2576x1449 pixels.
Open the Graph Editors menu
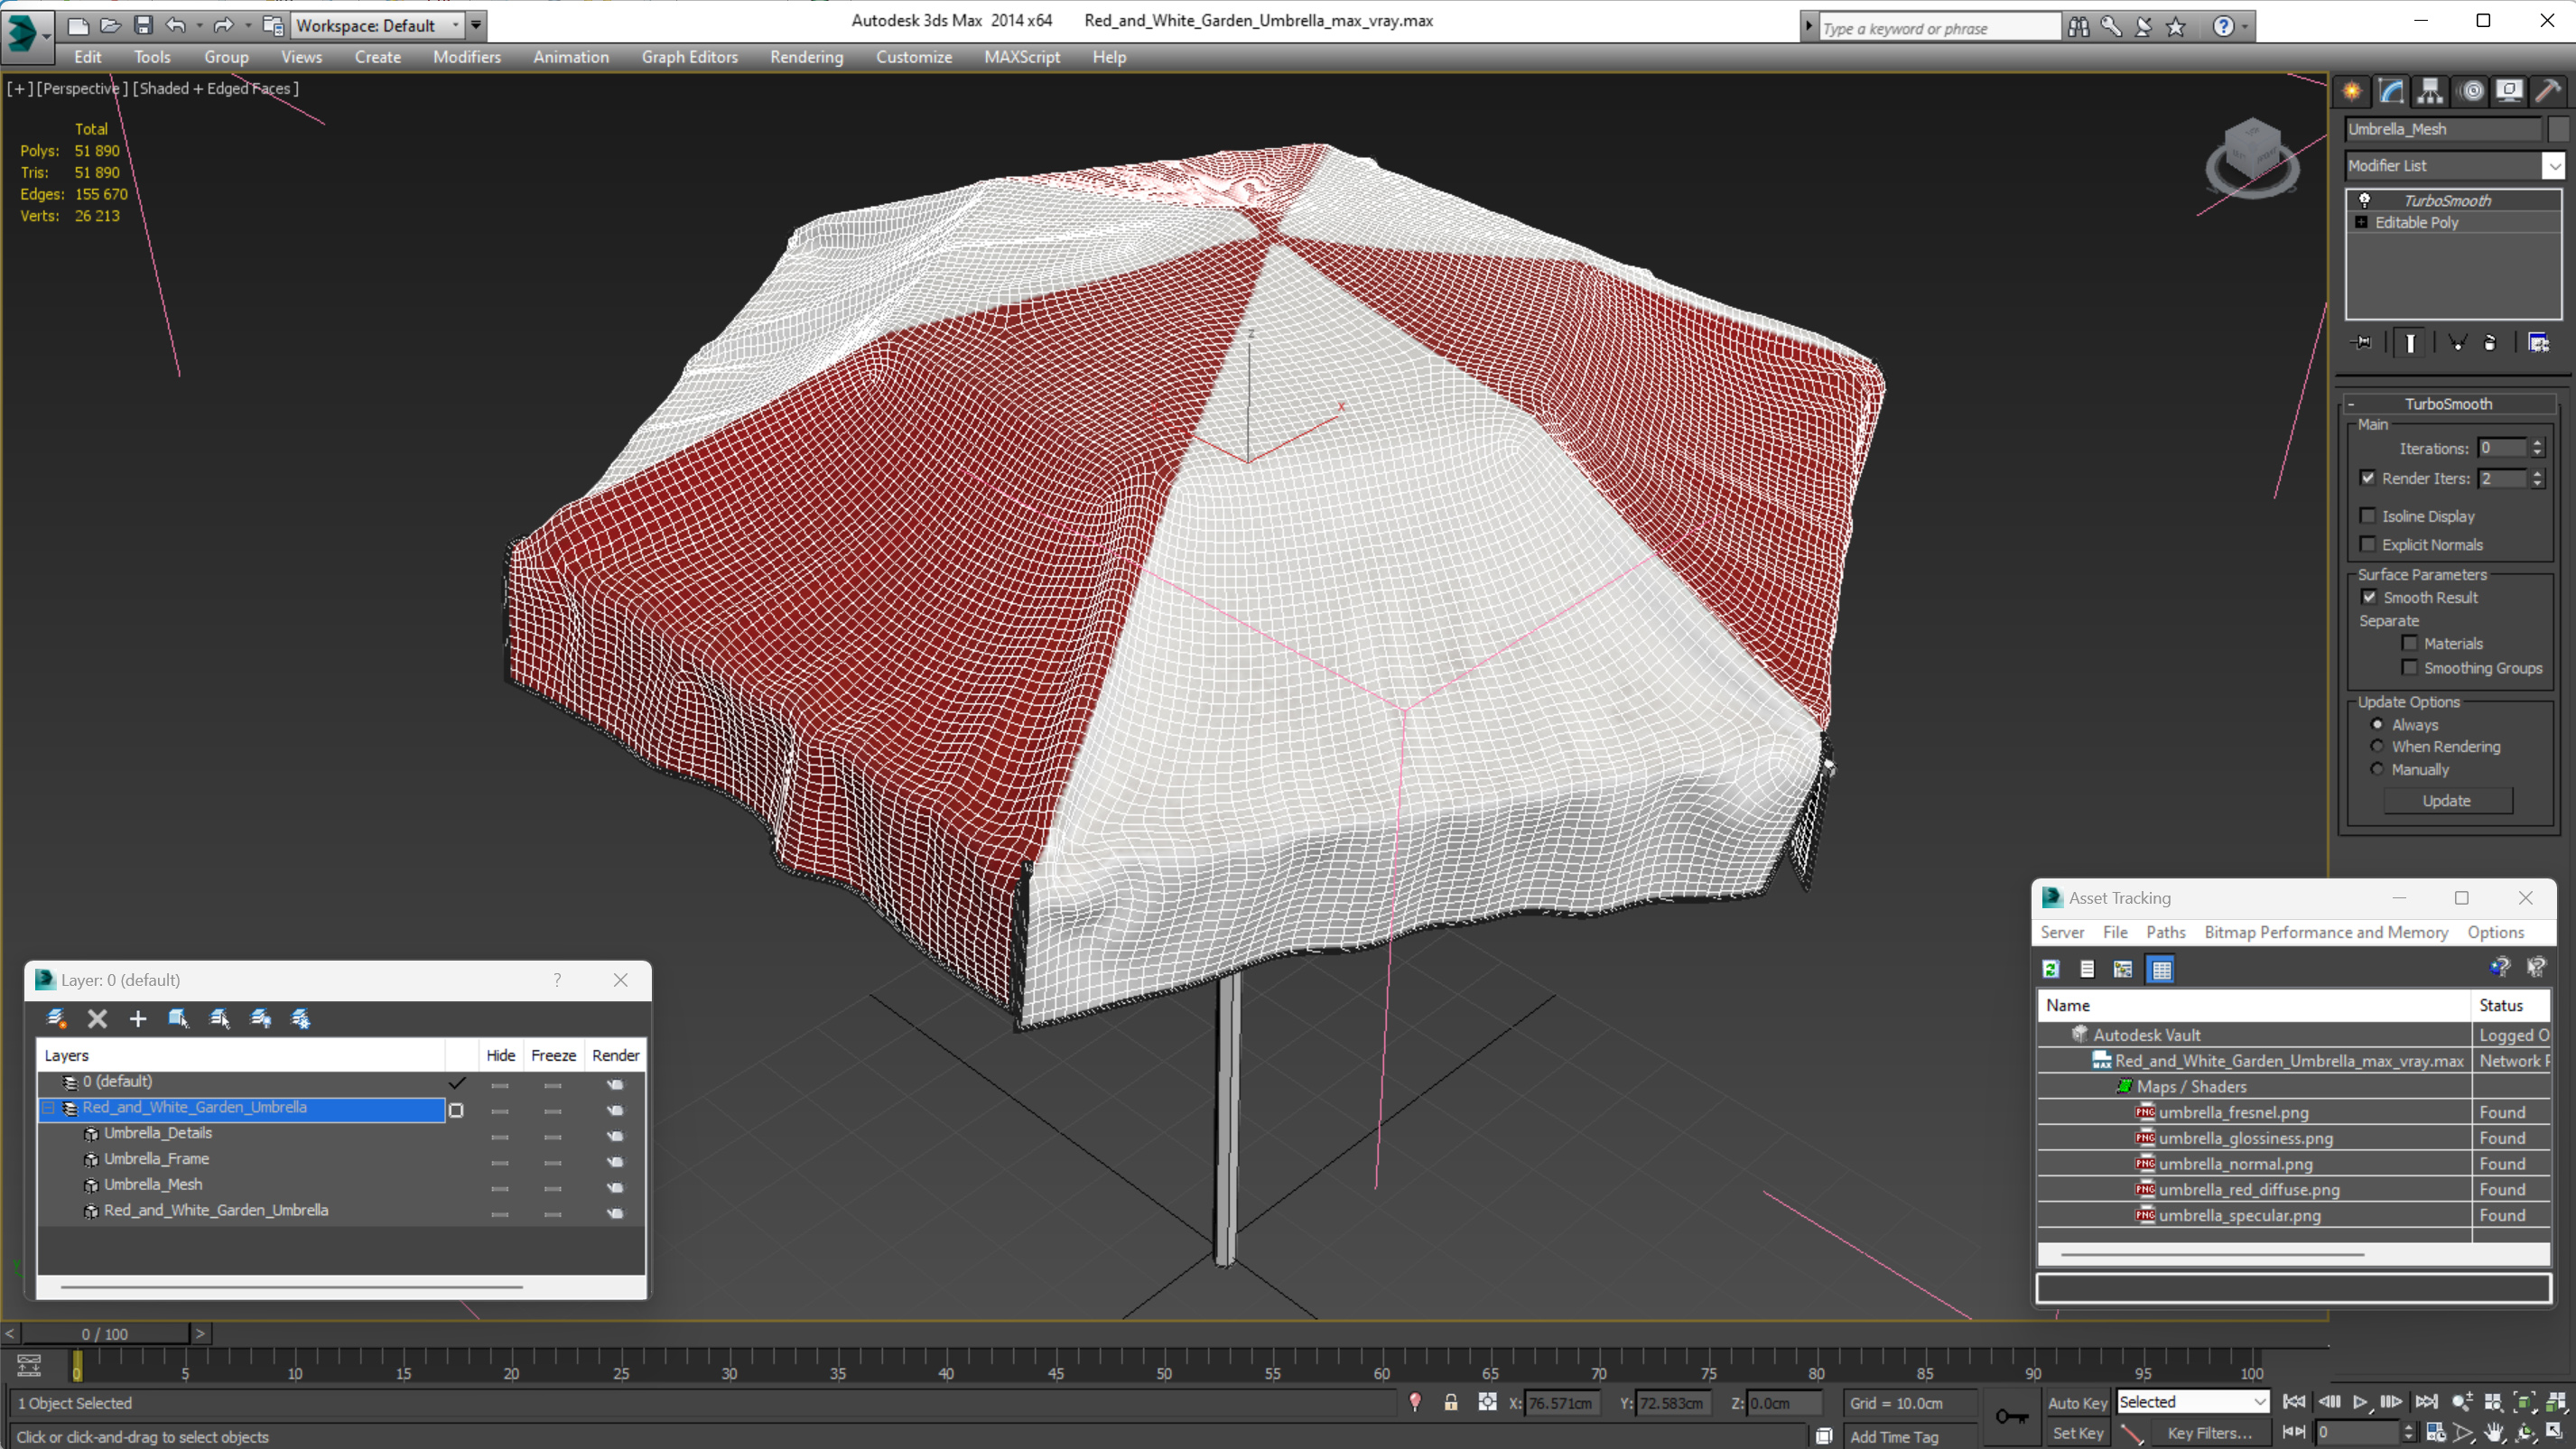coord(689,57)
